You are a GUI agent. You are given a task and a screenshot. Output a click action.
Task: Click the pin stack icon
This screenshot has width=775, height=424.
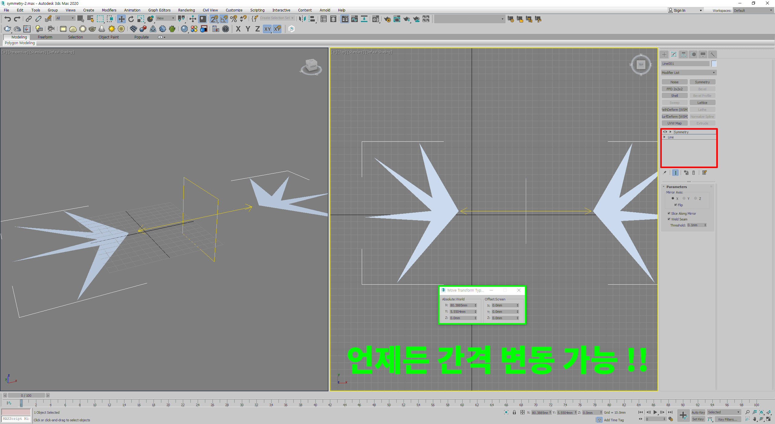coord(665,173)
